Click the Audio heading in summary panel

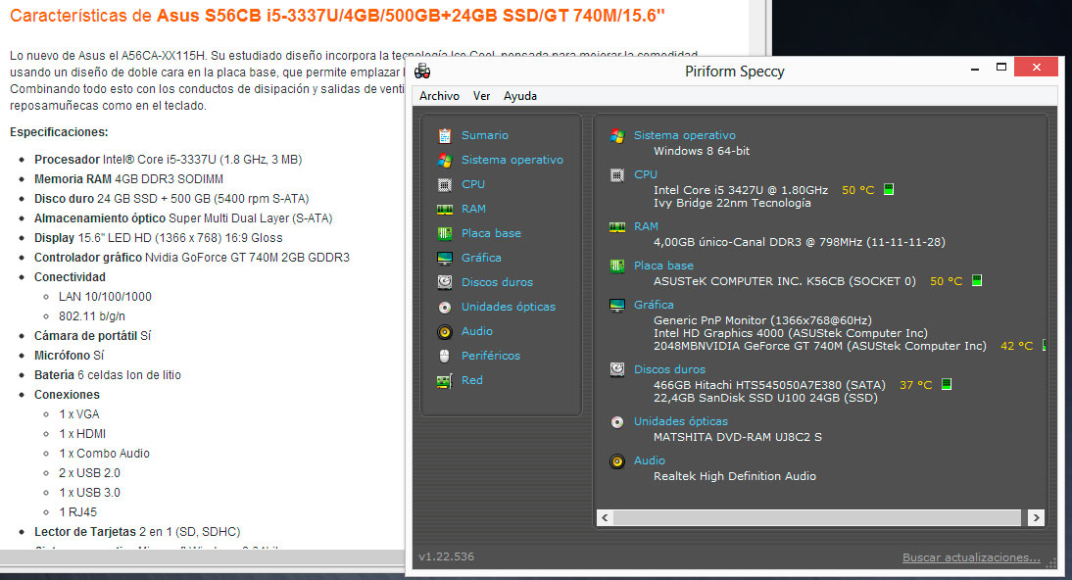tap(649, 461)
